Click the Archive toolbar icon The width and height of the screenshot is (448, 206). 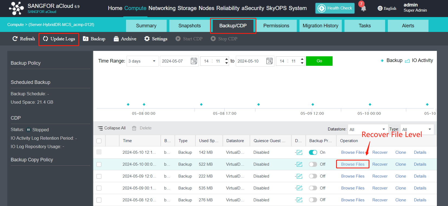pyautogui.click(x=116, y=39)
